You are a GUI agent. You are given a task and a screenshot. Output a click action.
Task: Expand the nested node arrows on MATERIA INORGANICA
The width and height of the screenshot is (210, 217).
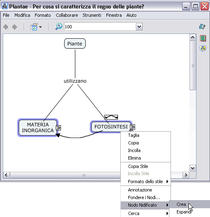click(58, 128)
